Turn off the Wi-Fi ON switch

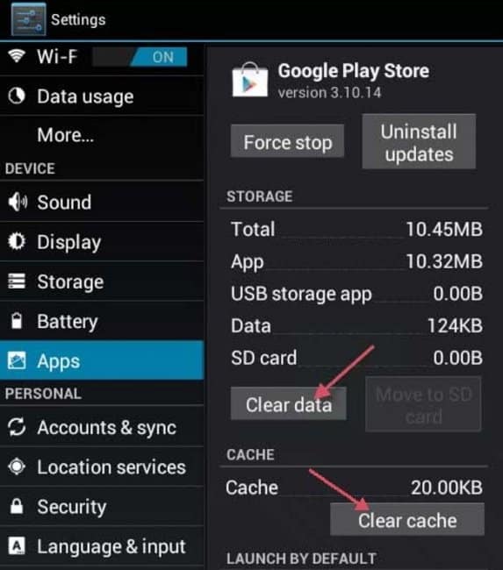tap(140, 57)
